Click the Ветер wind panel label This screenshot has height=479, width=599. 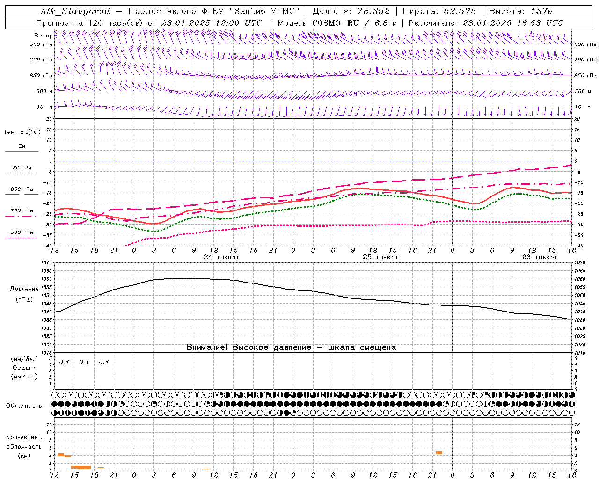43,36
